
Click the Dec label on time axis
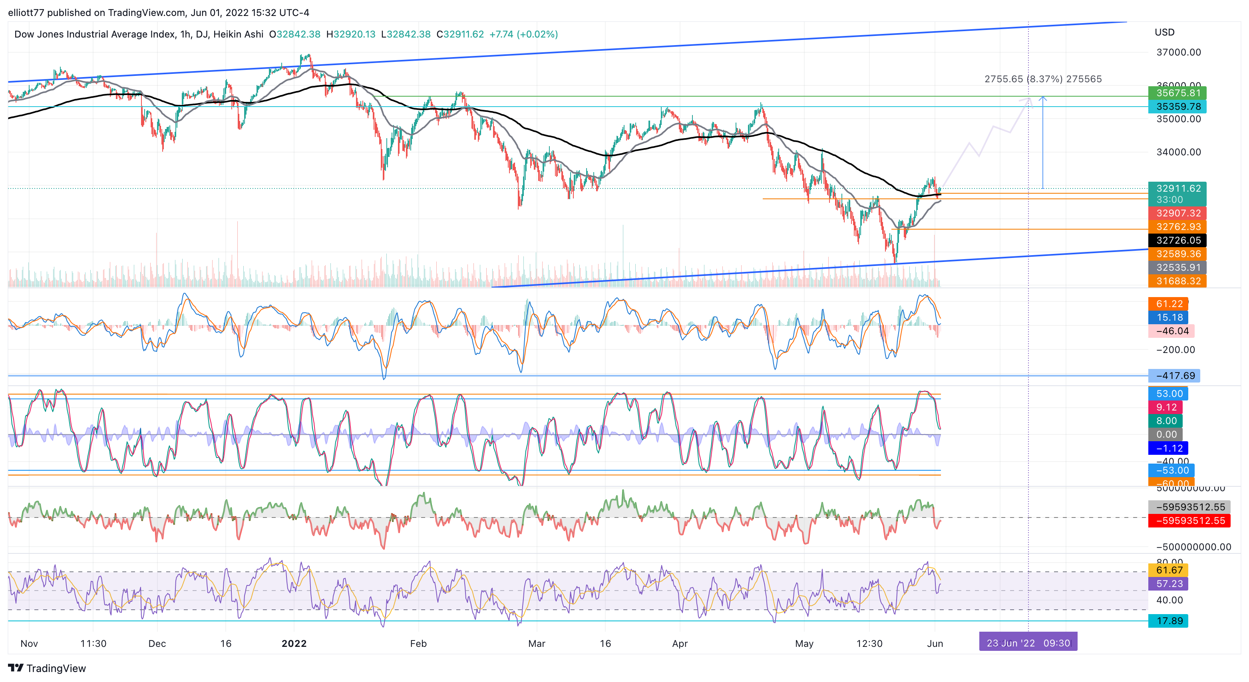(157, 644)
